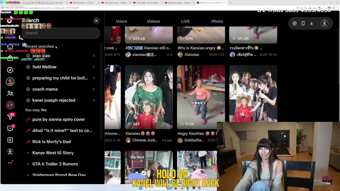
Task: Visit author 'Chinese Junk...' profile
Action: pos(145,140)
